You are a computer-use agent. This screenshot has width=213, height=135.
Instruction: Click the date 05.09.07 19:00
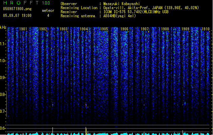tap(17, 16)
